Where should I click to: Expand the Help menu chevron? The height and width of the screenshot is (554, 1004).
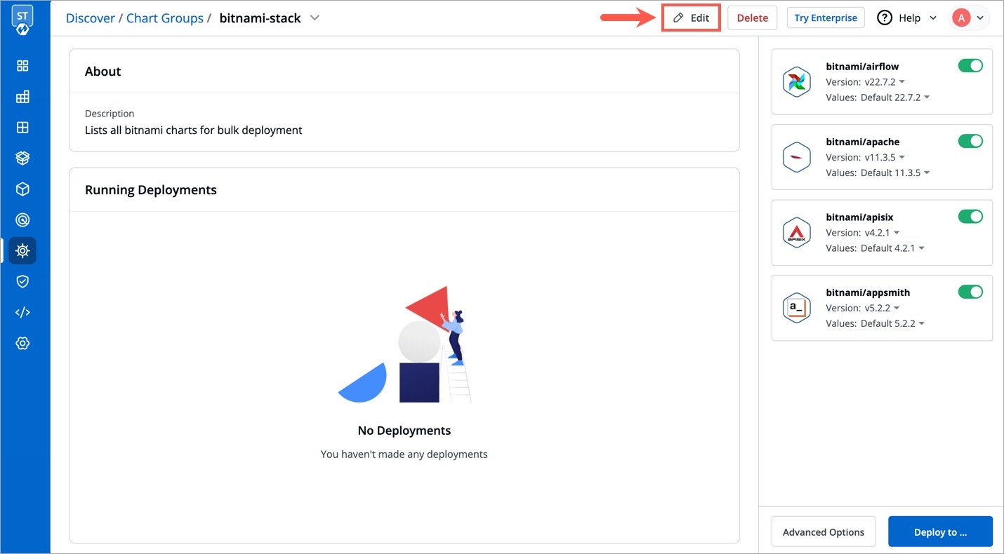933,18
